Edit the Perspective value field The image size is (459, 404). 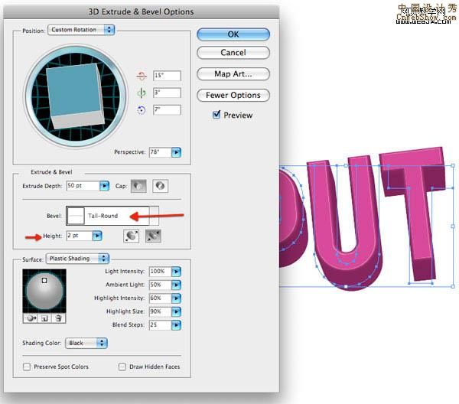160,152
